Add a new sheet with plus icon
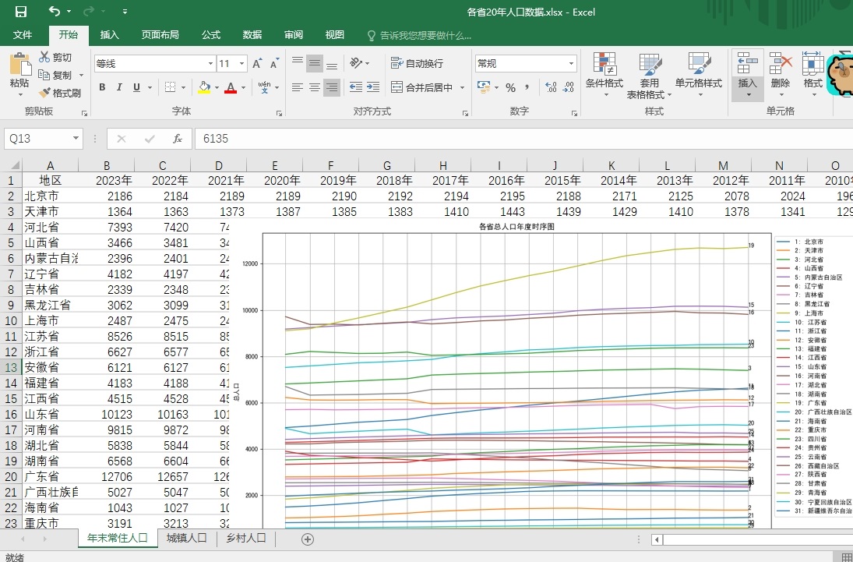The height and width of the screenshot is (562, 853). [x=308, y=539]
